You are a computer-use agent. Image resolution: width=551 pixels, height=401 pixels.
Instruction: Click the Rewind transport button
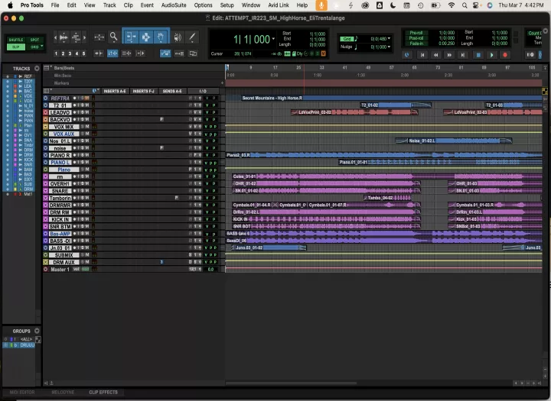coord(435,55)
